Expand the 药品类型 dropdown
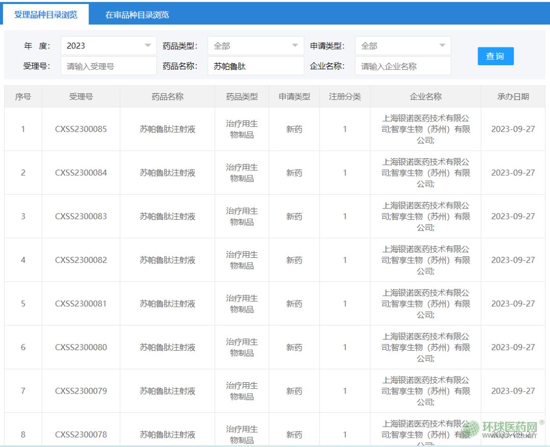Screen dimensions: 550x447 click(256, 46)
